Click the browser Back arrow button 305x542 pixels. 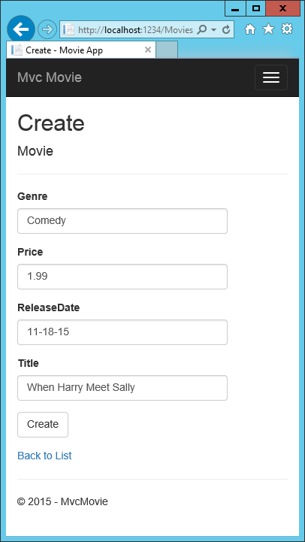click(21, 30)
